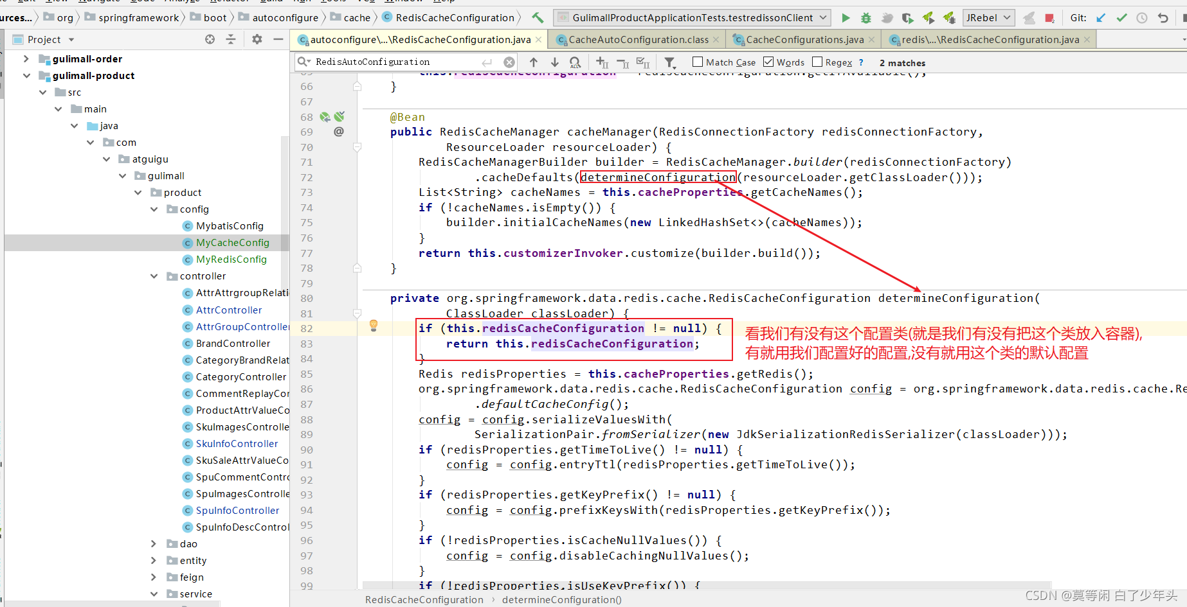Select autoconfigure\...\RedisCacheConfiguration.java tab
Screen dimensions: 1187x607
(420, 40)
